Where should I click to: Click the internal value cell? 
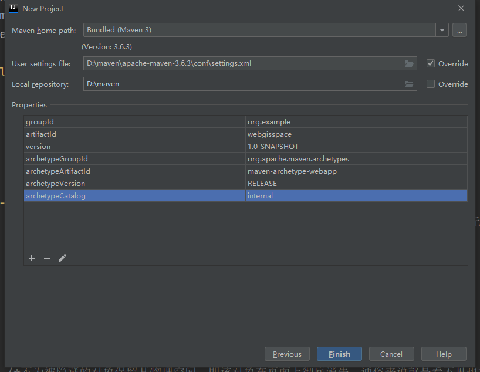(x=356, y=195)
